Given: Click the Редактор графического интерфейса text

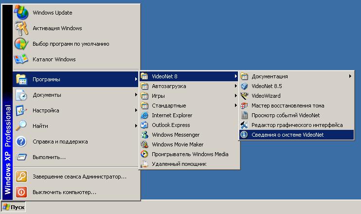Looking at the screenshot, I should (297, 125).
